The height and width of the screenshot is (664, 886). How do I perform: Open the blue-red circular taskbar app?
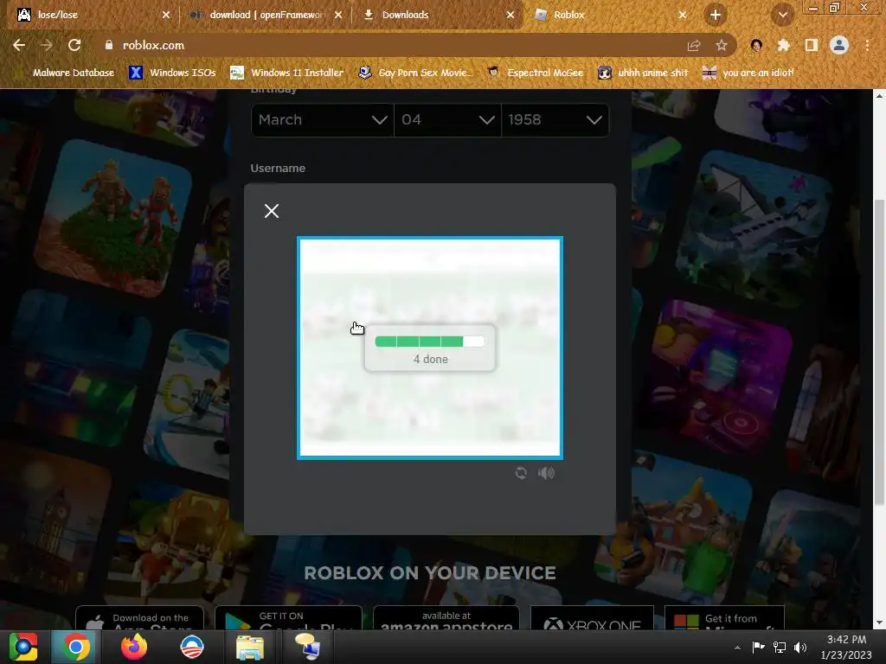tap(191, 647)
